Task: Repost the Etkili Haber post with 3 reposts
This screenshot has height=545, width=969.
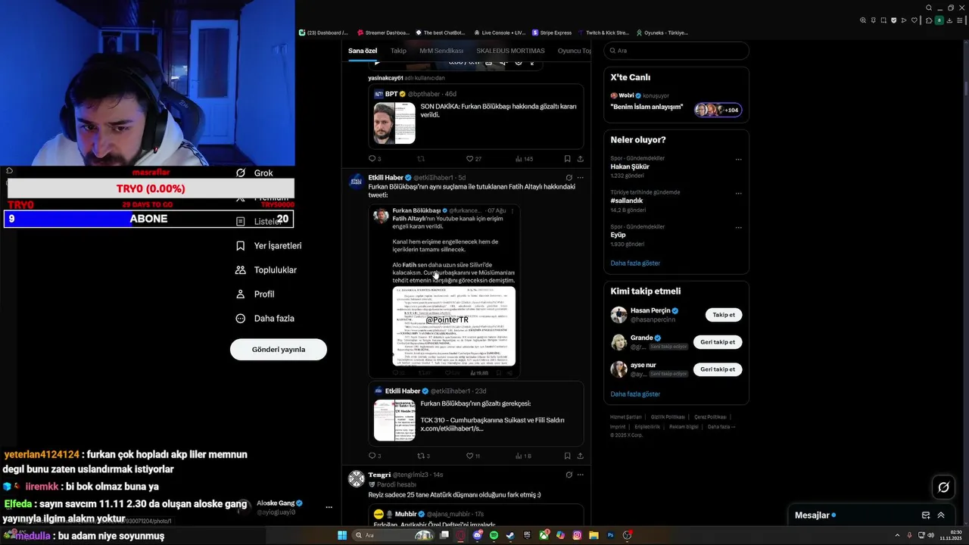Action: (x=423, y=456)
